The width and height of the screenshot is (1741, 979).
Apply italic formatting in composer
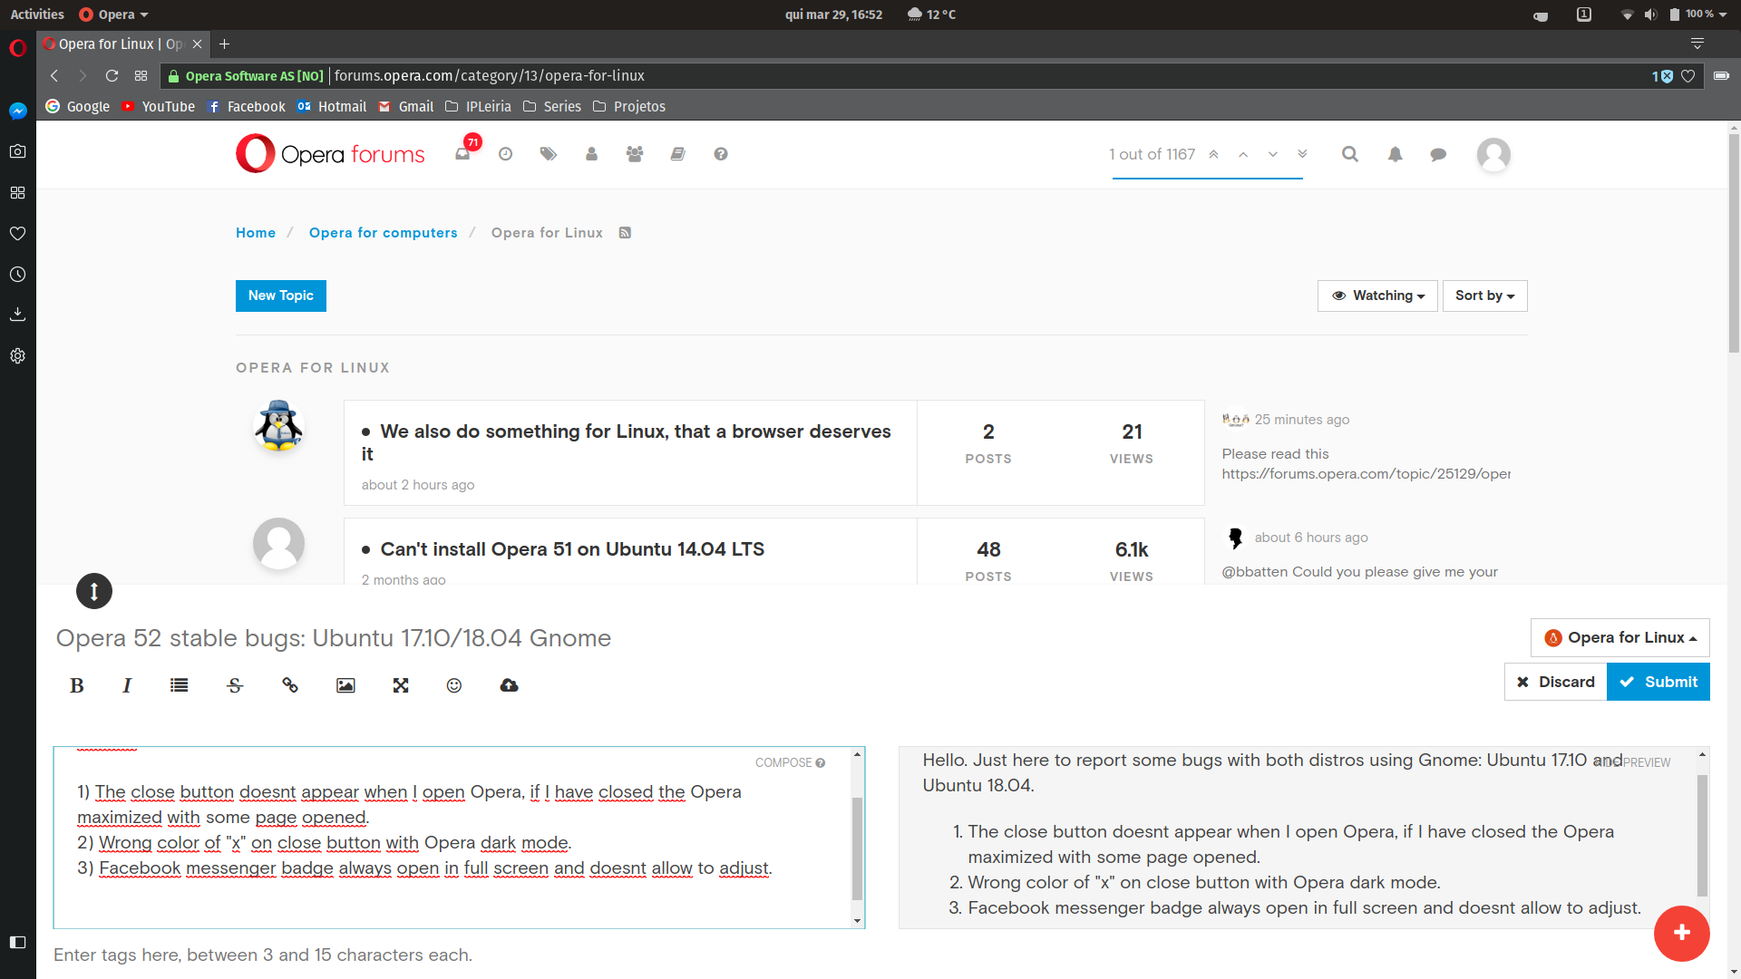tap(127, 685)
